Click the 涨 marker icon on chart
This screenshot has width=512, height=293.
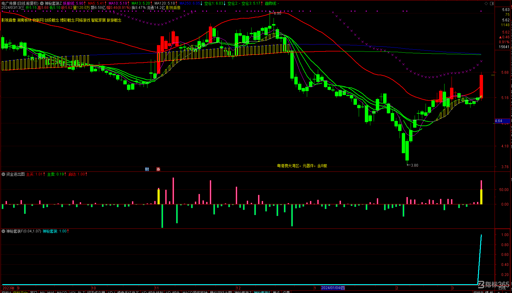click(158, 169)
